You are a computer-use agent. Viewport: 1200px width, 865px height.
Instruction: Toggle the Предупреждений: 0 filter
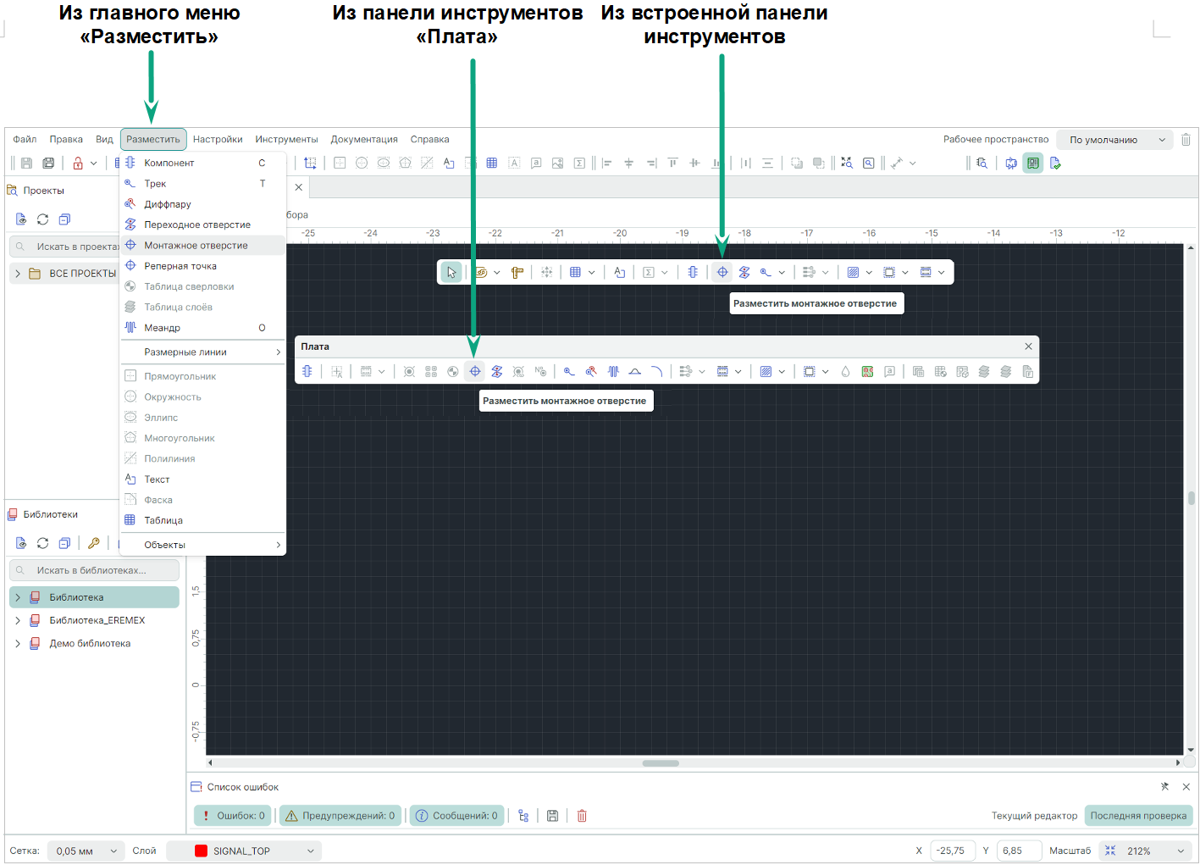point(340,816)
